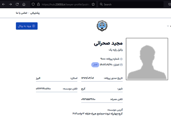
Task: Click the تاریخ صدور پروانه label
Action: 113,78
